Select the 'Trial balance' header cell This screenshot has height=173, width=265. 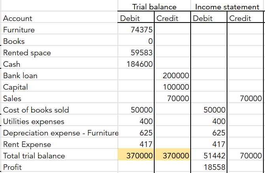coord(154,6)
